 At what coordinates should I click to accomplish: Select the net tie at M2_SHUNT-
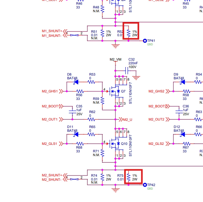point(74,179)
